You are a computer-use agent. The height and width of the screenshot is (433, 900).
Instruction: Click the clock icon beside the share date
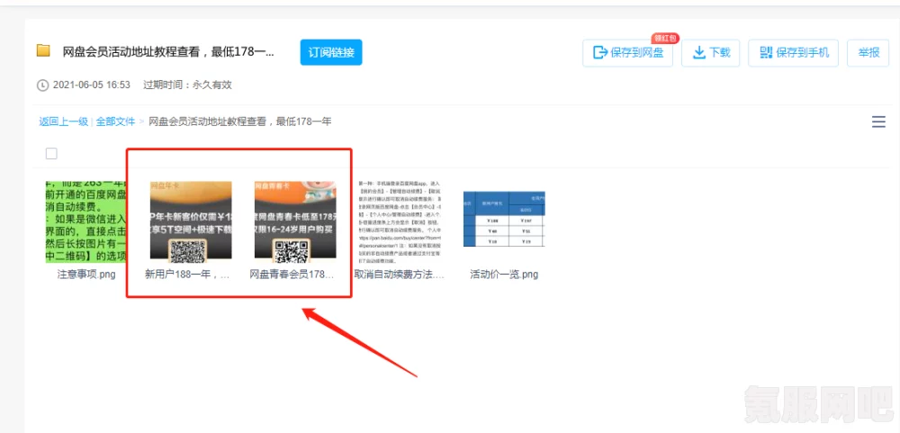pos(42,86)
